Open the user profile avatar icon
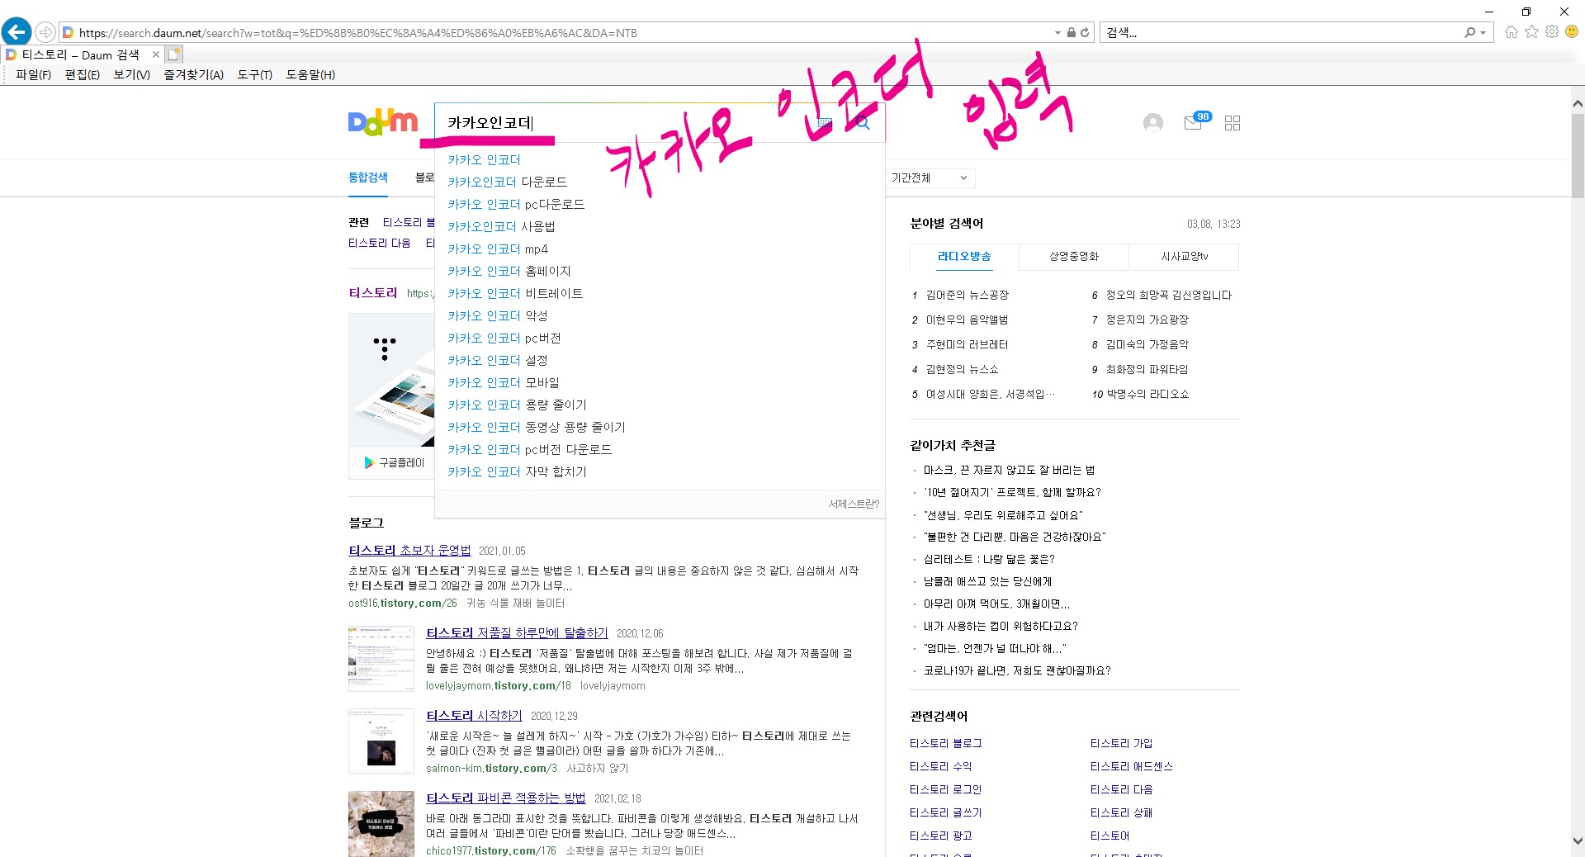This screenshot has width=1585, height=857. click(1153, 123)
